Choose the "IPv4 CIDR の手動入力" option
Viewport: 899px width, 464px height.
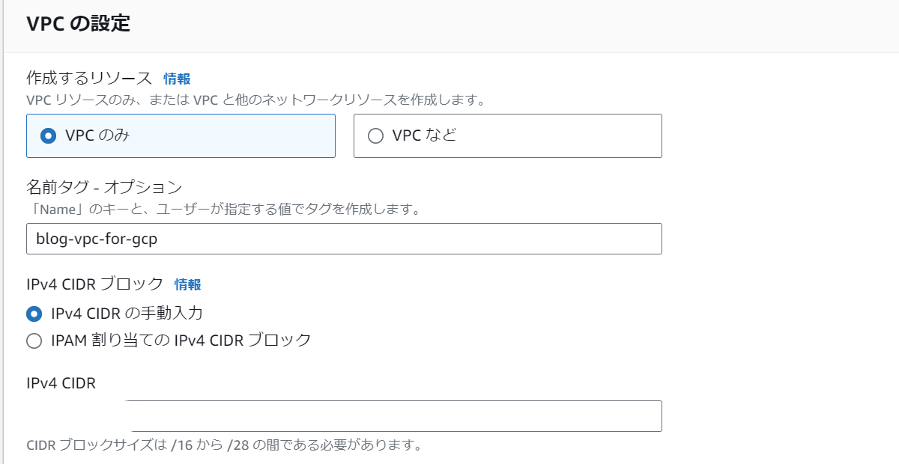pyautogui.click(x=32, y=314)
